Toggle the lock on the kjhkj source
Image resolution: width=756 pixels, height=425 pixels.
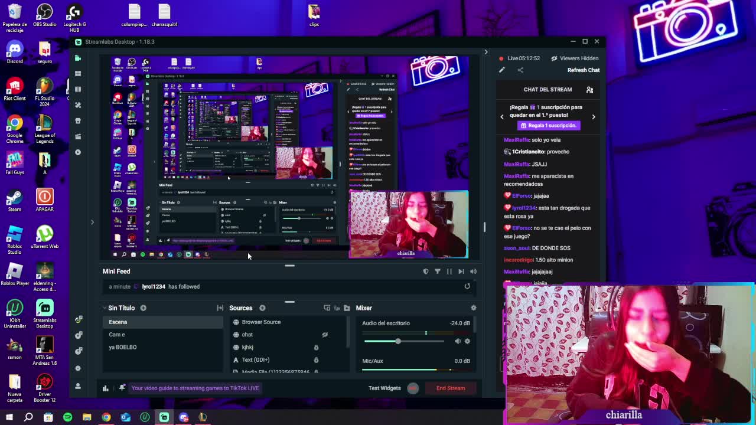(316, 347)
